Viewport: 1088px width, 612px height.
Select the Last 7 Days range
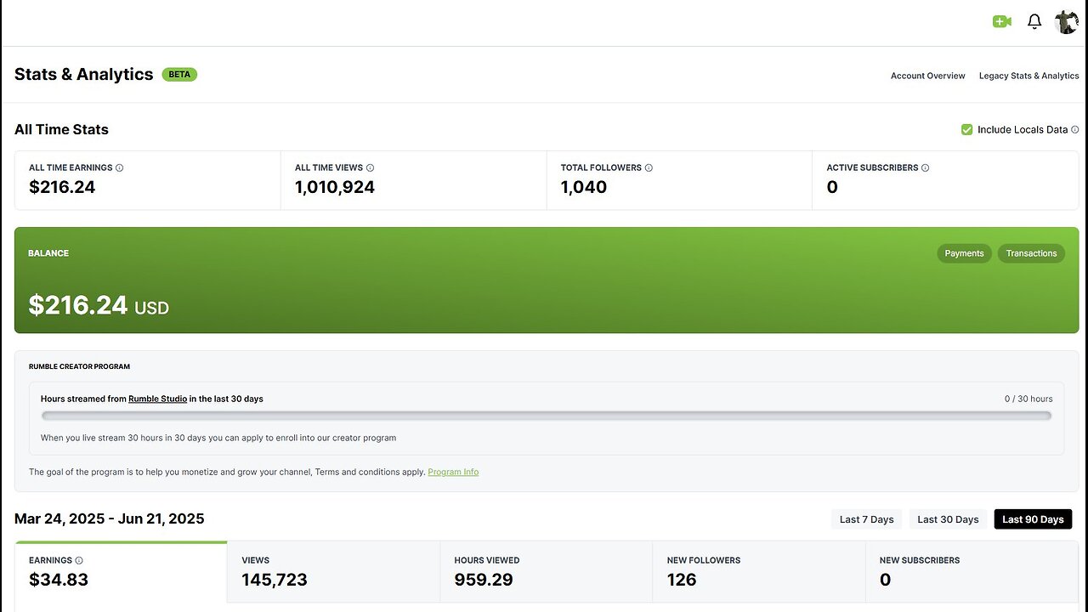866,518
